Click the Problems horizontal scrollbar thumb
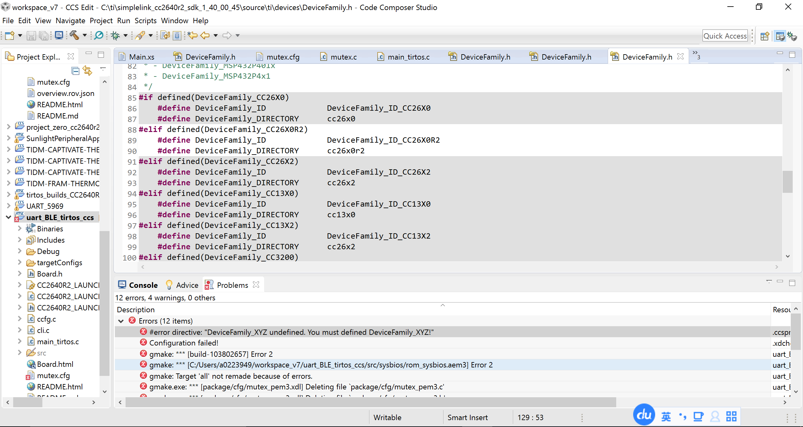This screenshot has height=427, width=803. pos(371,402)
